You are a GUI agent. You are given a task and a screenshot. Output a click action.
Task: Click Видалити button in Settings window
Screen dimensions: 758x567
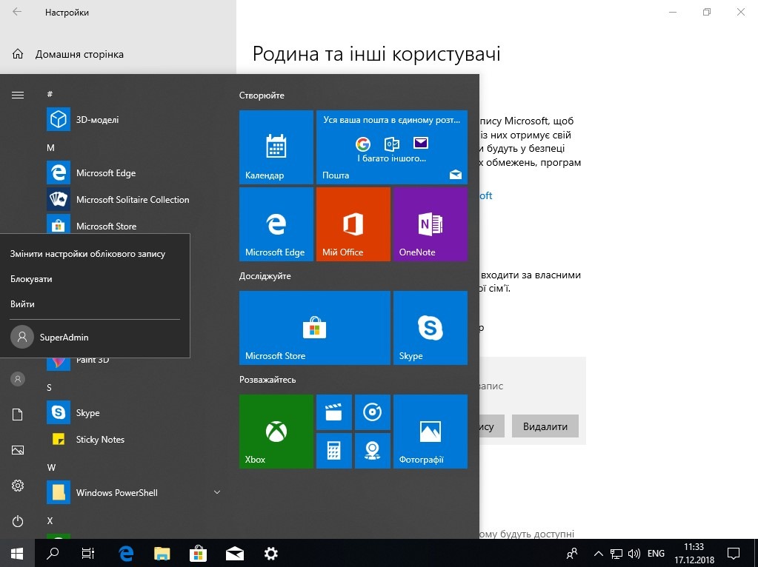tap(545, 426)
